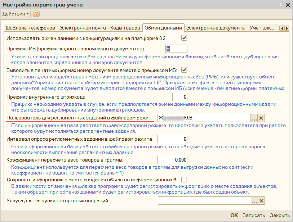Viewport: 293px width, 222px height.
Task: Go to Электронные документы tab
Action: (x=216, y=28)
